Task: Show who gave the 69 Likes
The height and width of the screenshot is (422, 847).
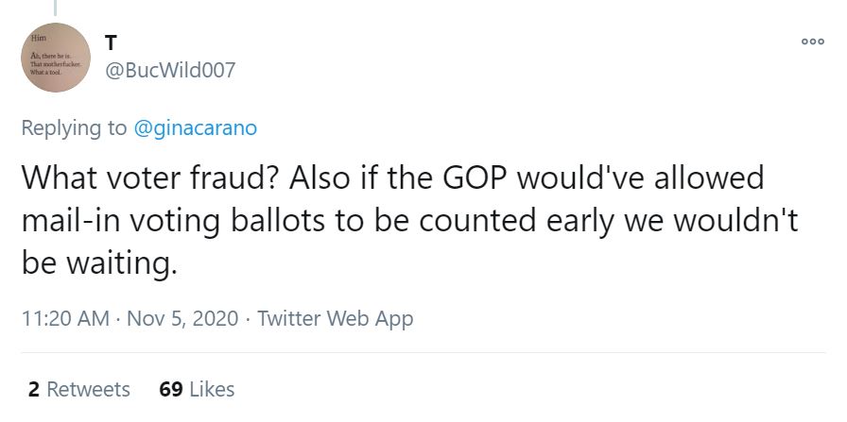Action: [x=198, y=389]
